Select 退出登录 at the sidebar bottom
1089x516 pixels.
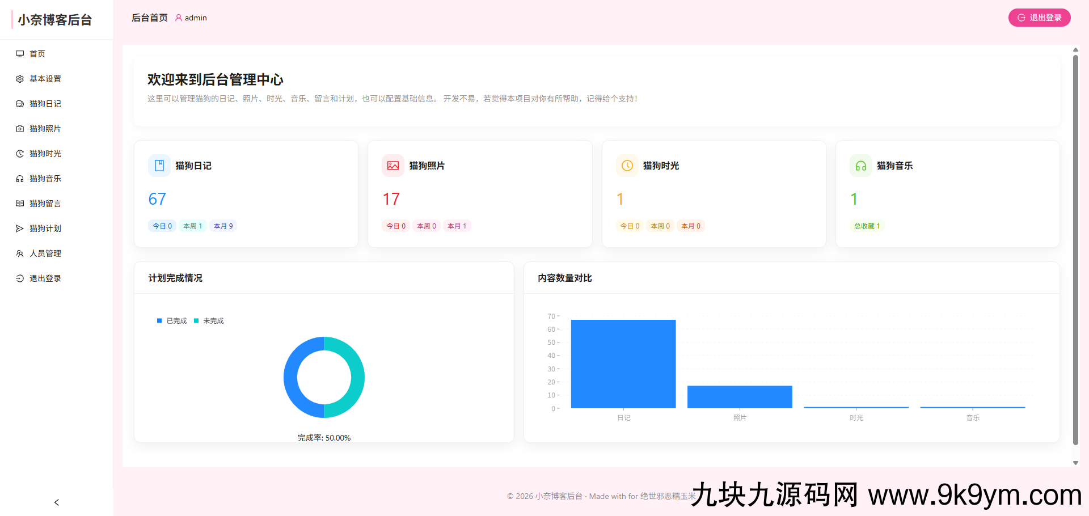point(45,278)
